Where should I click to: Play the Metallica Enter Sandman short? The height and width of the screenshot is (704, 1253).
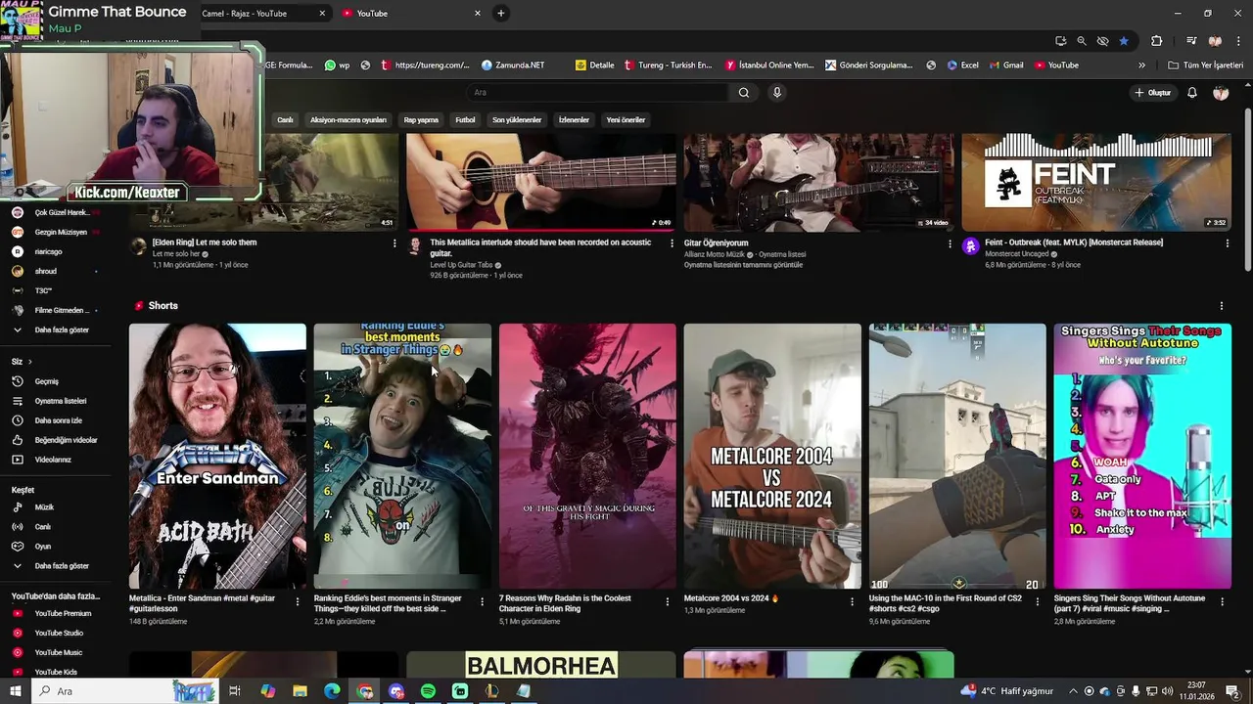tap(217, 456)
